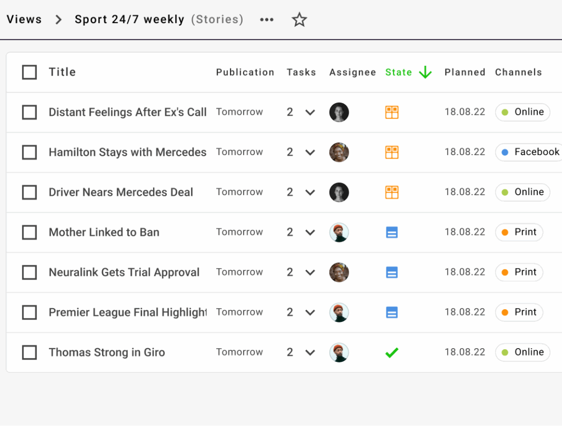Screen dimensions: 562x426
Task: Click assignee avatar for Distant Feelings After Ex's Call
Action: (x=339, y=112)
